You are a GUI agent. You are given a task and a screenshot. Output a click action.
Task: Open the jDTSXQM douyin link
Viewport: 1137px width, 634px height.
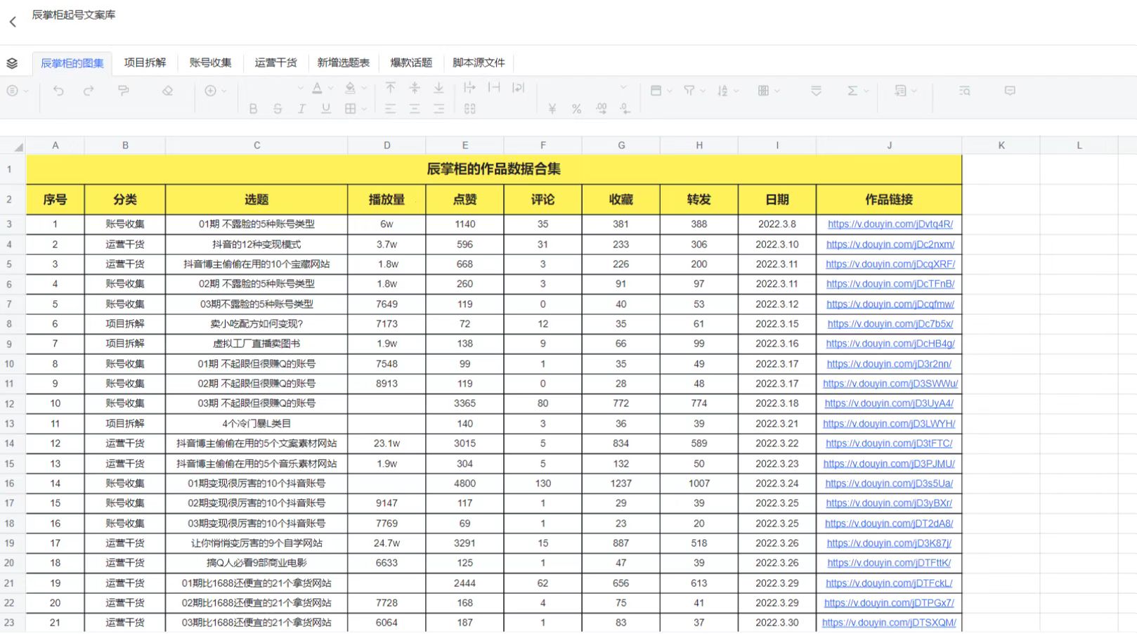[889, 623]
